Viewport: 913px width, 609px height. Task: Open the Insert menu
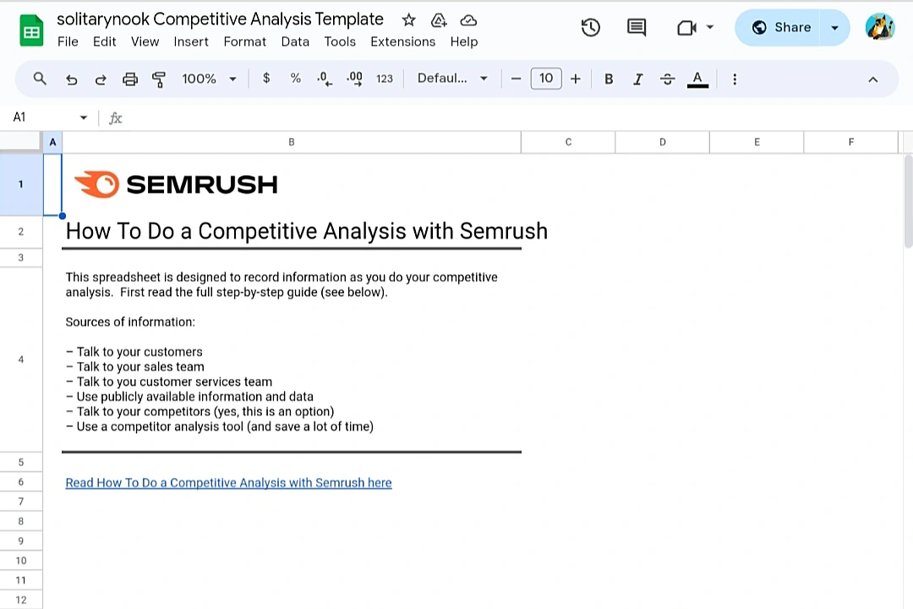coord(191,42)
